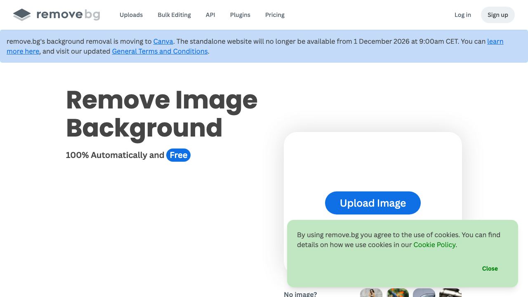528x297 pixels.
Task: Follow the Canva link in banner
Action: click(163, 41)
